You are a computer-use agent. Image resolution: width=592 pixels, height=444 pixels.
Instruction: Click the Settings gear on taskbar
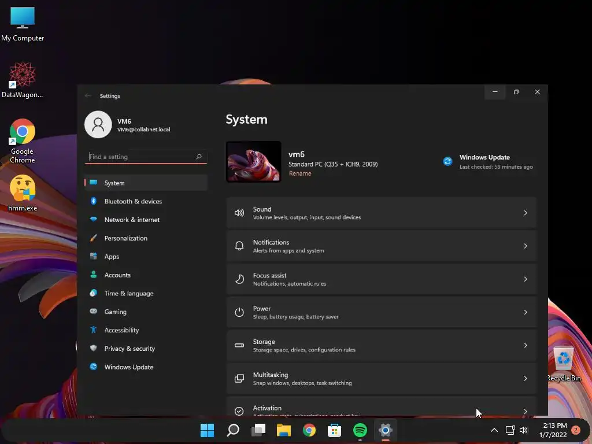(386, 430)
